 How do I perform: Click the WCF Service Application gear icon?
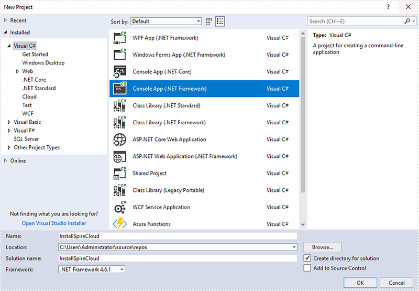coord(120,207)
